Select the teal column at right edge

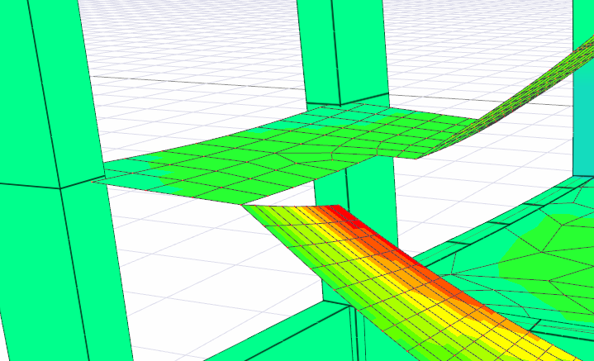583,91
